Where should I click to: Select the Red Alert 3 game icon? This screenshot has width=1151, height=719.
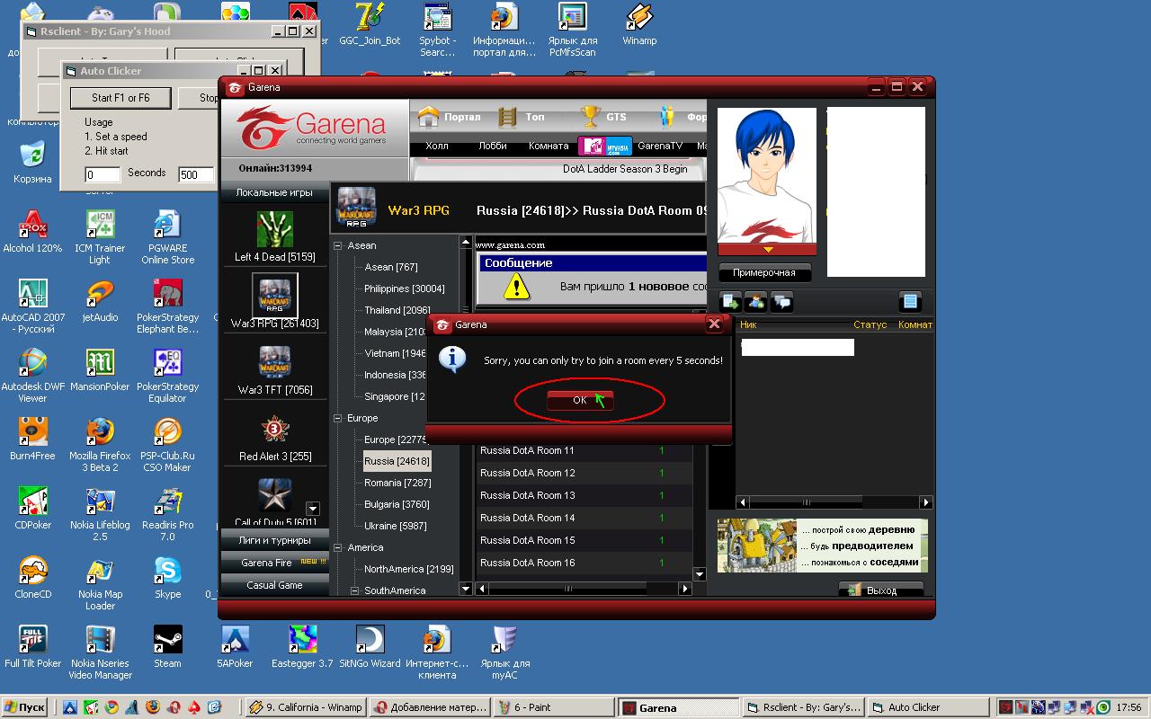pos(274,429)
